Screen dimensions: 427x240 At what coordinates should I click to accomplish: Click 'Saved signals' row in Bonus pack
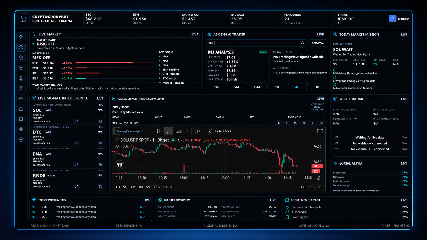pyautogui.click(x=346, y=217)
